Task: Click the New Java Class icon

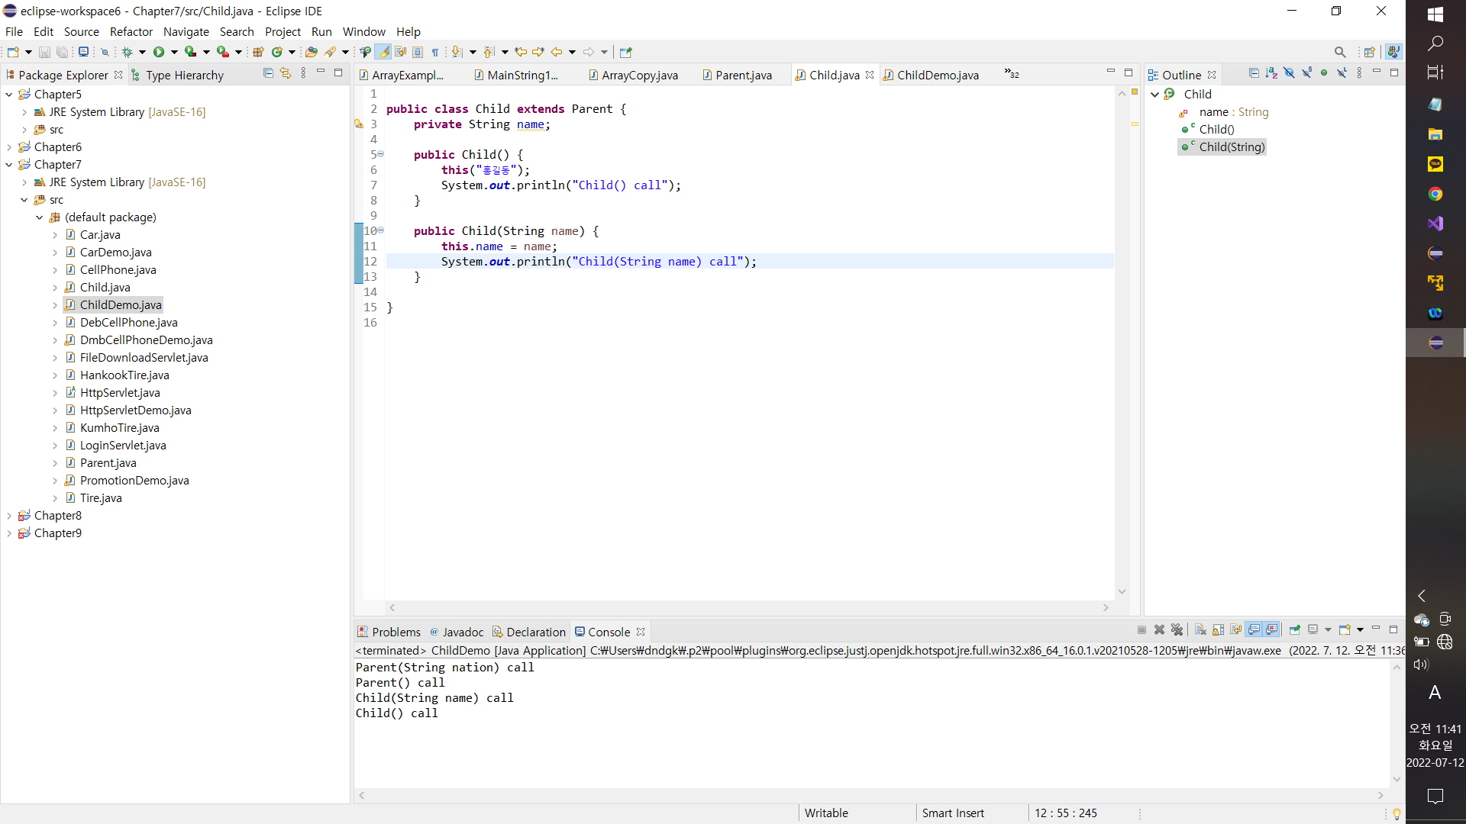Action: 276,52
